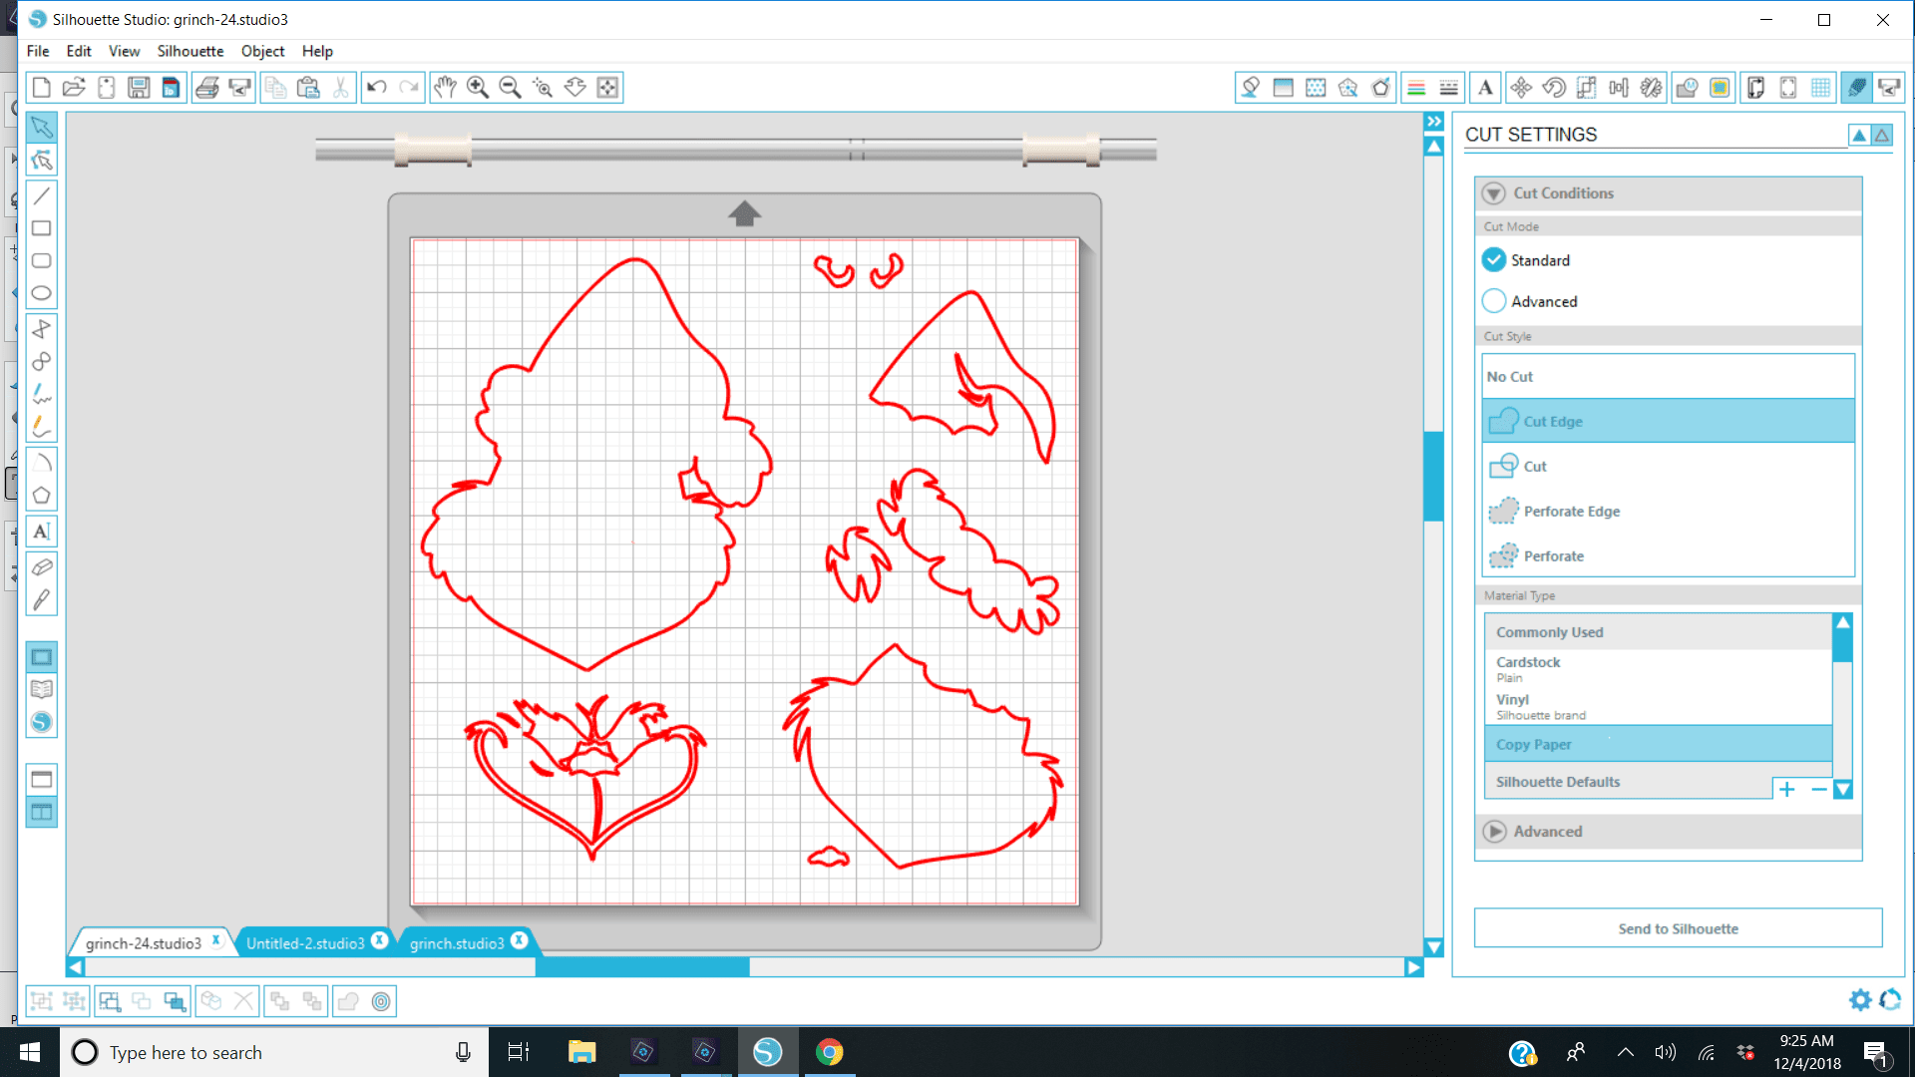Click the Undo arrow icon
This screenshot has height=1077, width=1915.
coord(376,88)
